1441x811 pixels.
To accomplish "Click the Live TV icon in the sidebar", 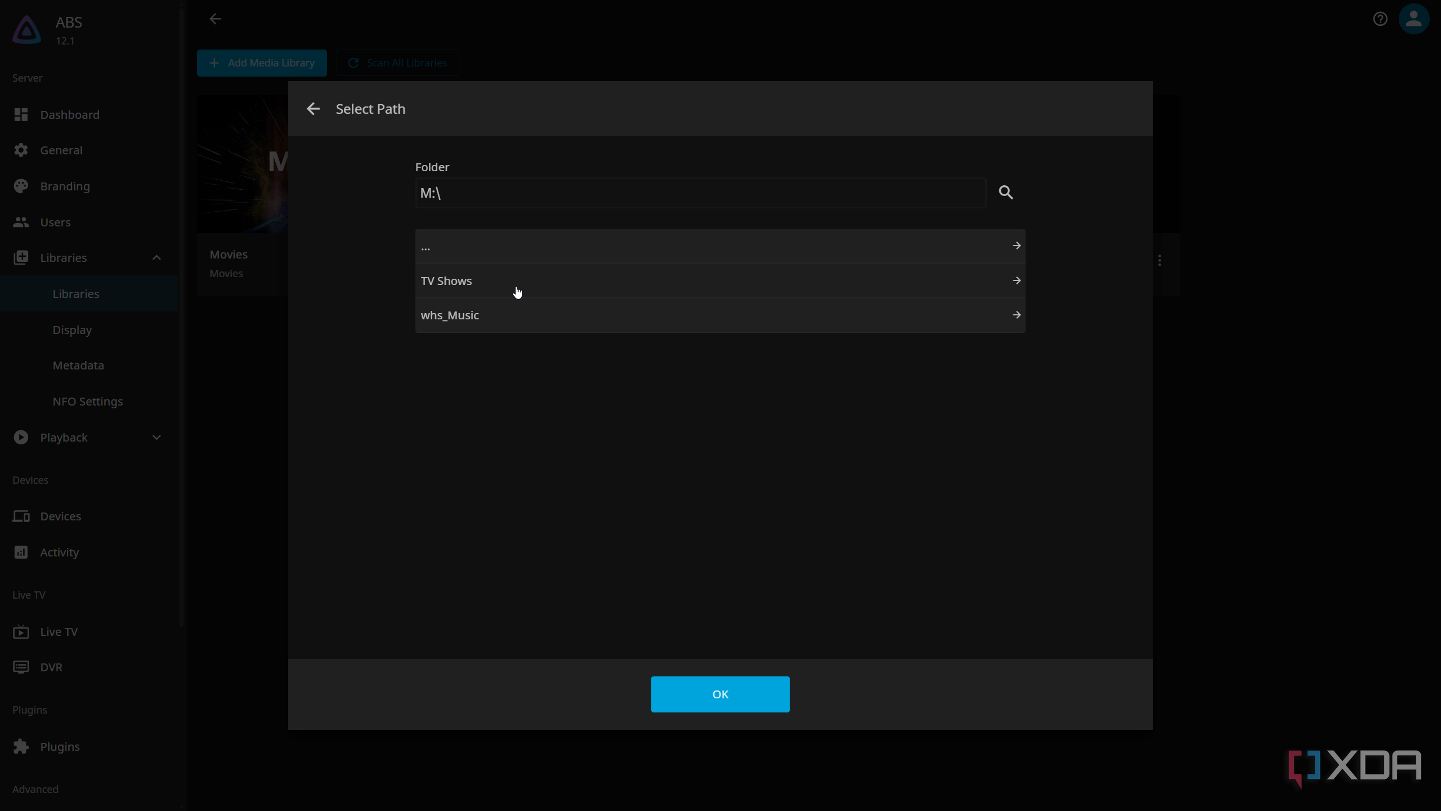I will [x=21, y=632].
